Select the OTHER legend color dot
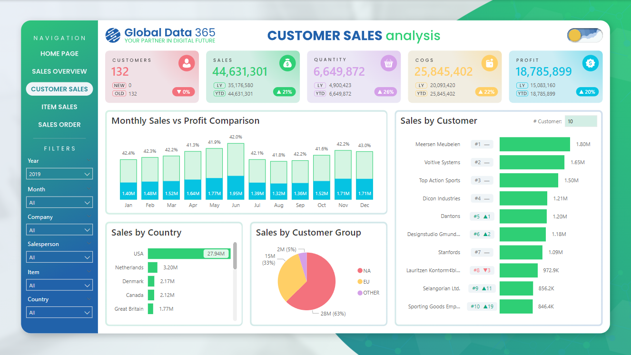The image size is (631, 355). tap(360, 293)
